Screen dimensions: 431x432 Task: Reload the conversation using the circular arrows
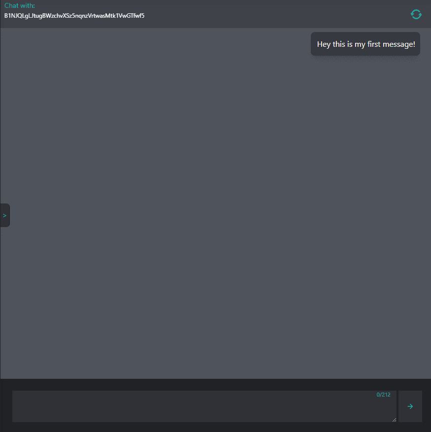[416, 14]
